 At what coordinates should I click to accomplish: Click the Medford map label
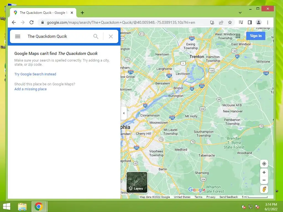181,150
